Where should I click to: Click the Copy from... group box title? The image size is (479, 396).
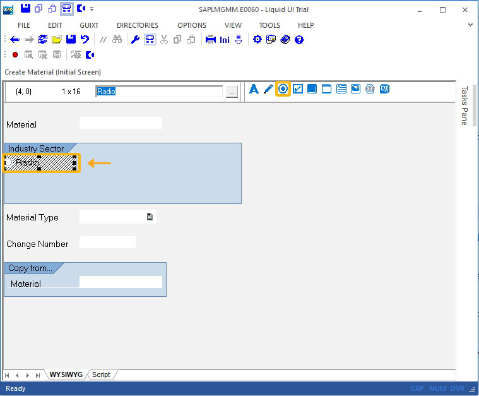[x=30, y=268]
